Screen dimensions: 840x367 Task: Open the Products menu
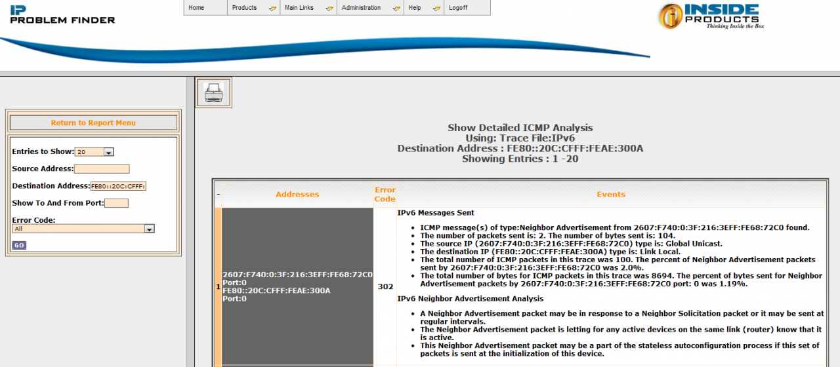click(253, 8)
